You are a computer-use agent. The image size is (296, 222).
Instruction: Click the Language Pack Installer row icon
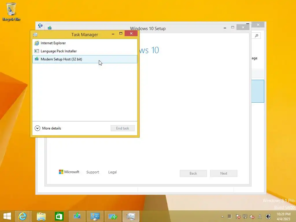tap(37, 51)
